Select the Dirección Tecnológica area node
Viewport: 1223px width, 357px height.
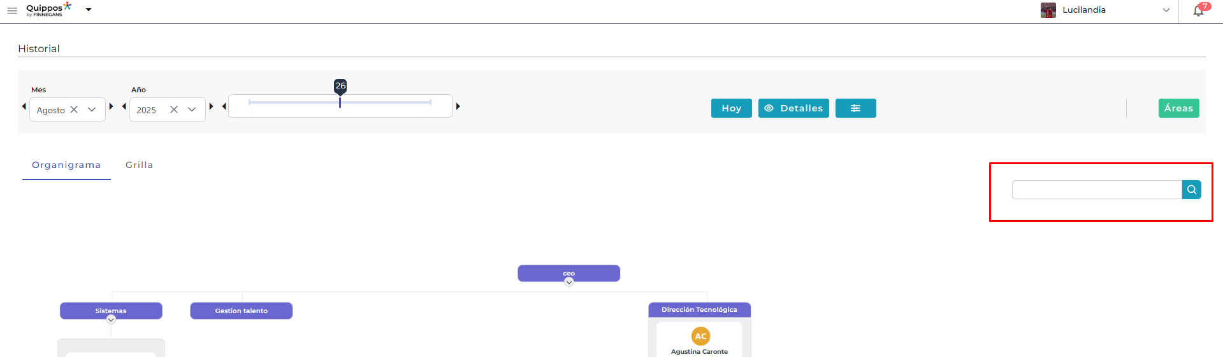[x=699, y=310]
